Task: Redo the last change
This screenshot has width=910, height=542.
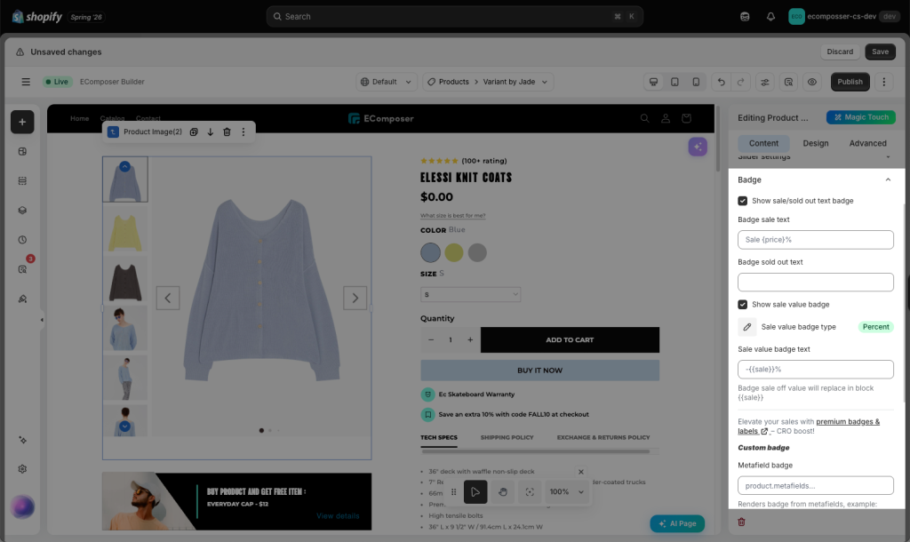Action: pyautogui.click(x=740, y=82)
